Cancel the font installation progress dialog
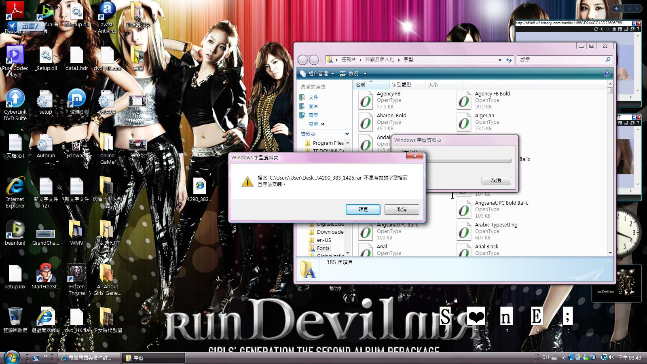The height and width of the screenshot is (364, 647). point(496,180)
